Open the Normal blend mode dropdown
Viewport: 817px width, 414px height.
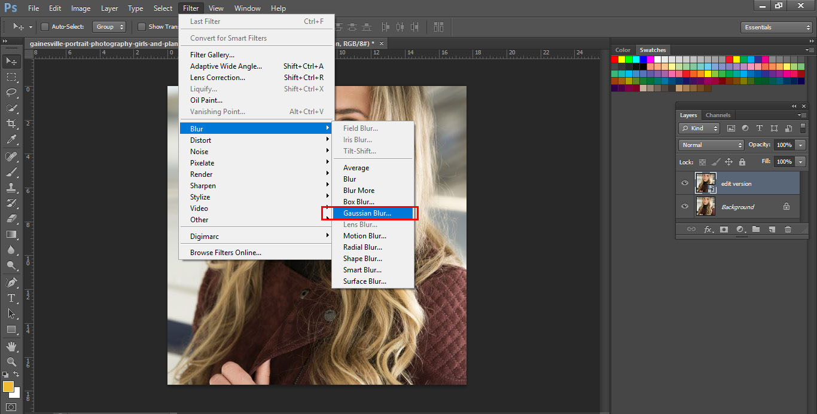(711, 145)
